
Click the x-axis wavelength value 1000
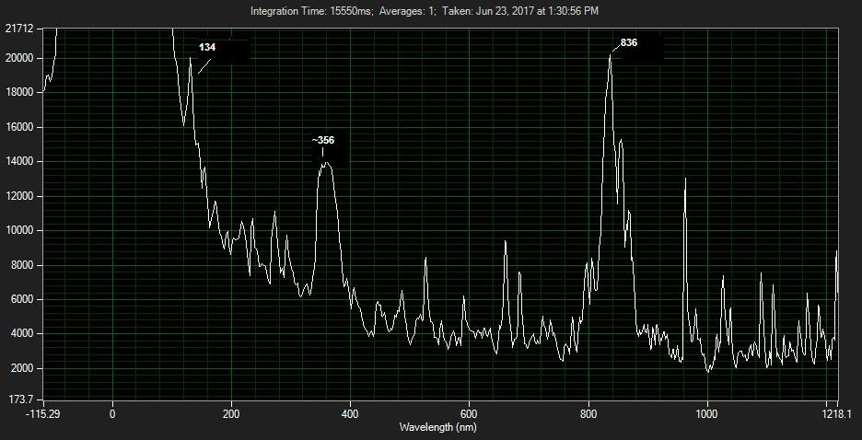707,412
